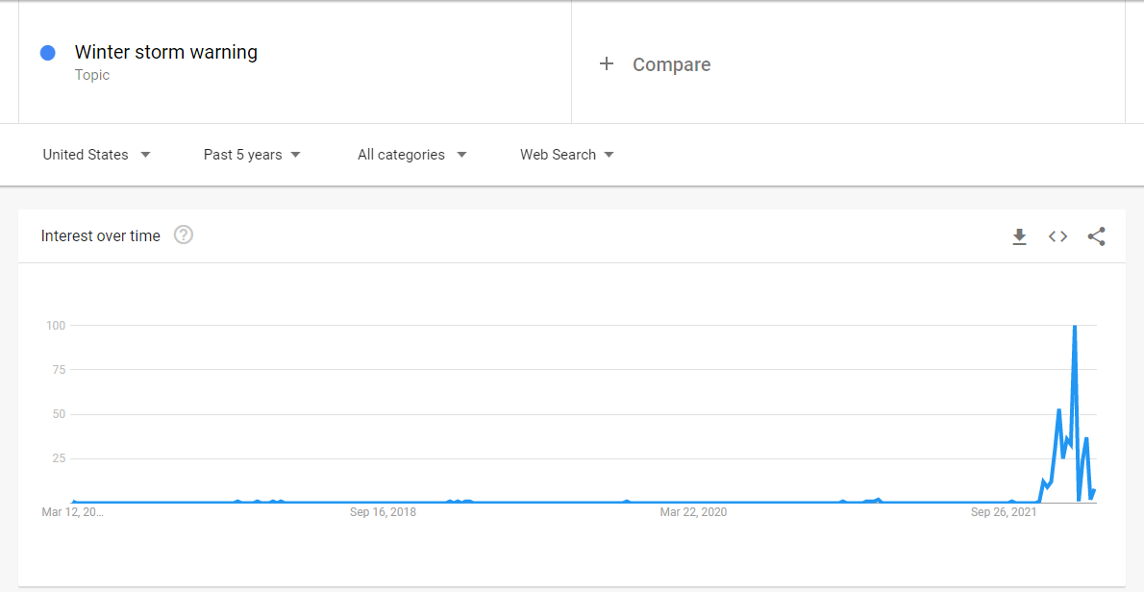Viewport: 1144px width, 592px height.
Task: Click the Topic label under search term
Action: click(x=92, y=75)
